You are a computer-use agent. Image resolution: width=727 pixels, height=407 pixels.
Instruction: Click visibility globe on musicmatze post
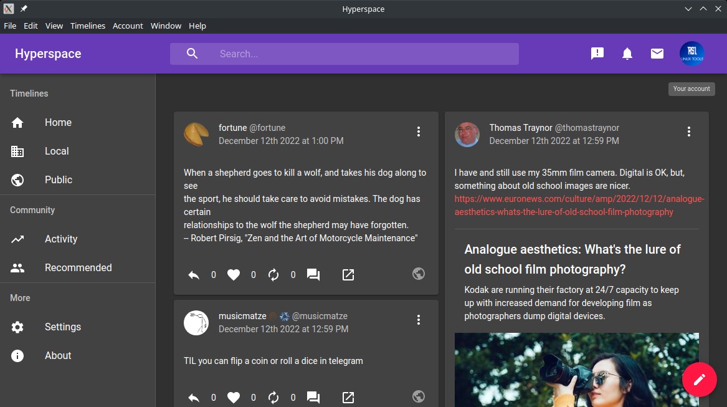coord(419,396)
